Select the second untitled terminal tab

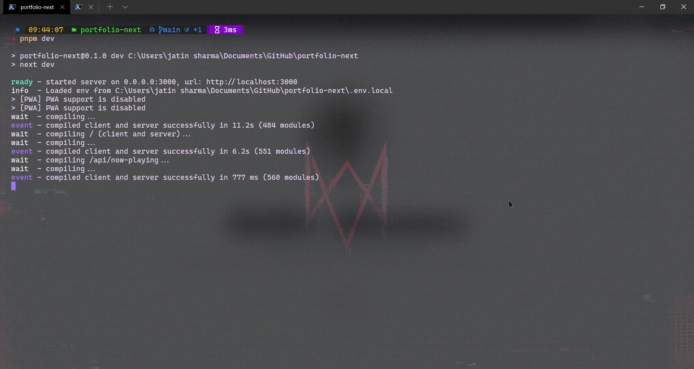(79, 7)
